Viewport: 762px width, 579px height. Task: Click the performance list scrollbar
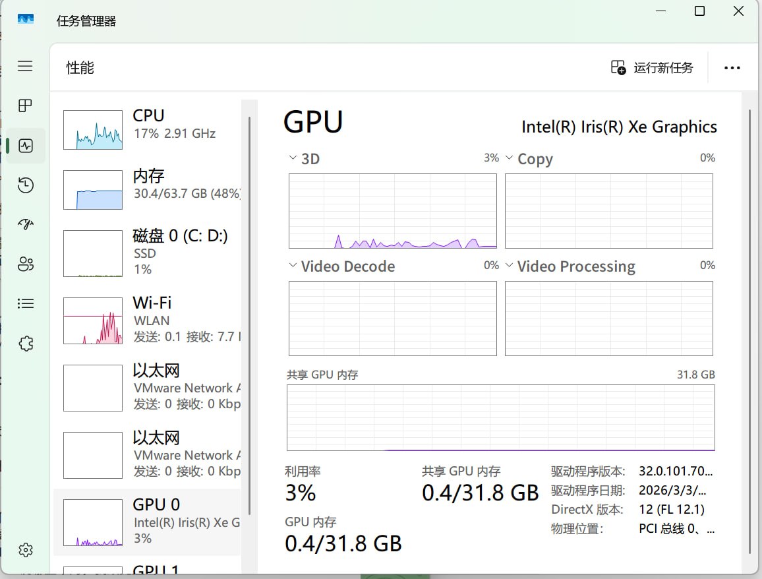tap(249, 315)
